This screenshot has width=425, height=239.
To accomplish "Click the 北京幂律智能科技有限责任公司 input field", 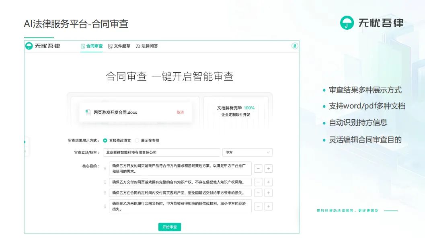I will 161,152.
